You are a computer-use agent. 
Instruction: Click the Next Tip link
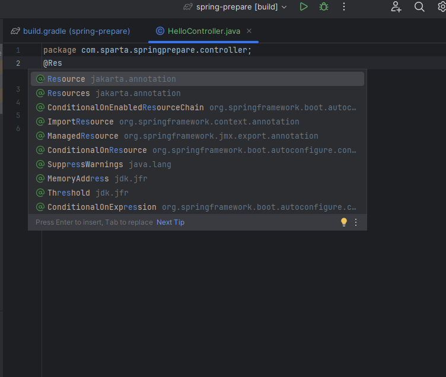170,222
